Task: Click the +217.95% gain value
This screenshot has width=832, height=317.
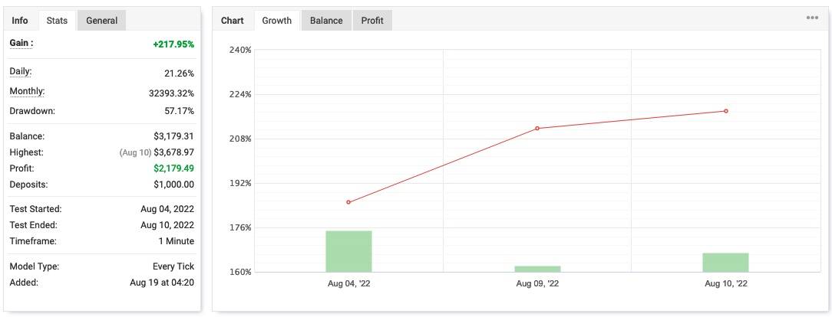Action: (173, 44)
